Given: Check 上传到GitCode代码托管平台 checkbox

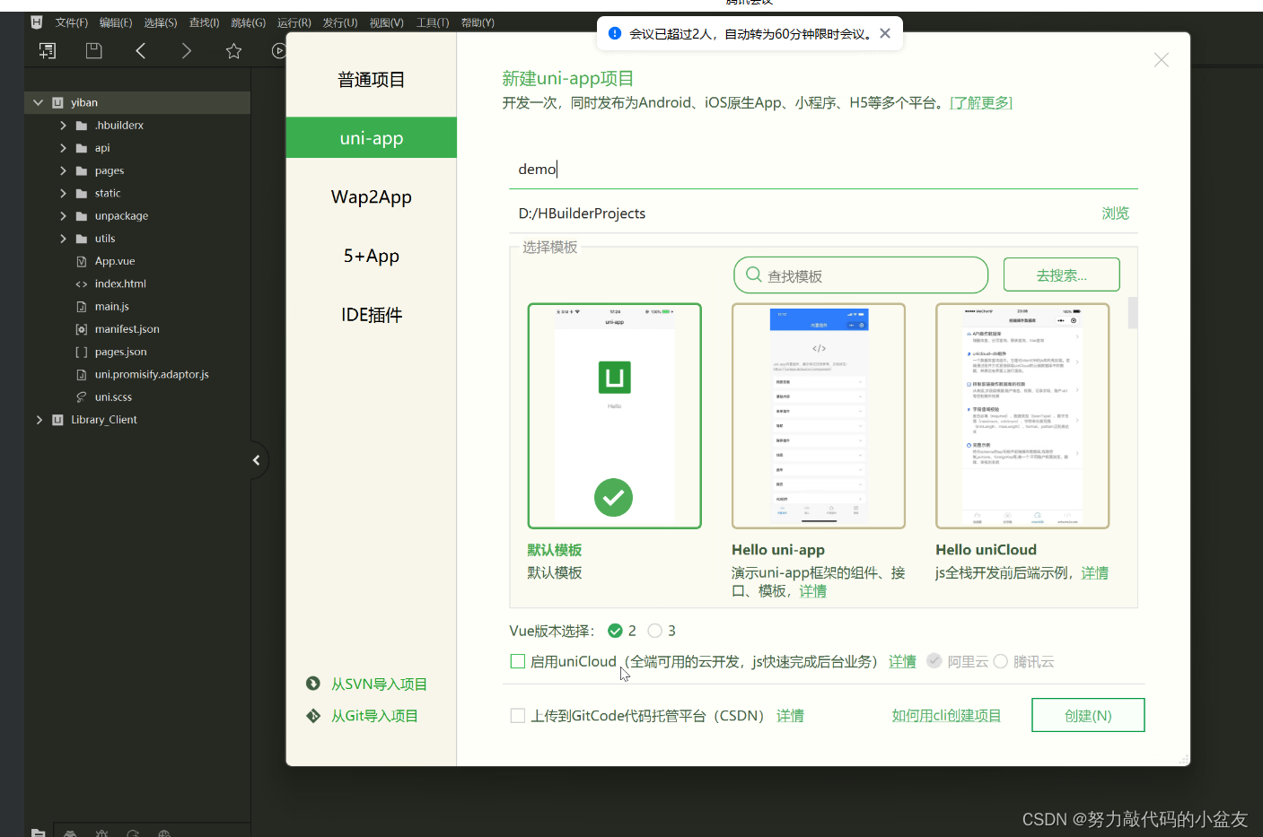Looking at the screenshot, I should point(518,715).
